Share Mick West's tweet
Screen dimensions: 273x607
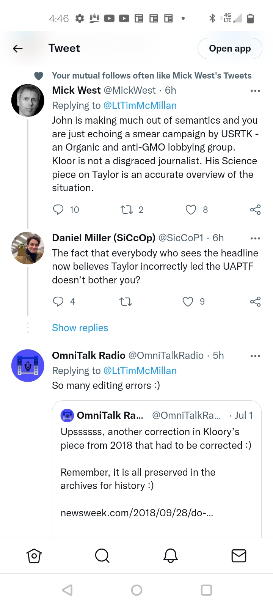click(x=255, y=209)
